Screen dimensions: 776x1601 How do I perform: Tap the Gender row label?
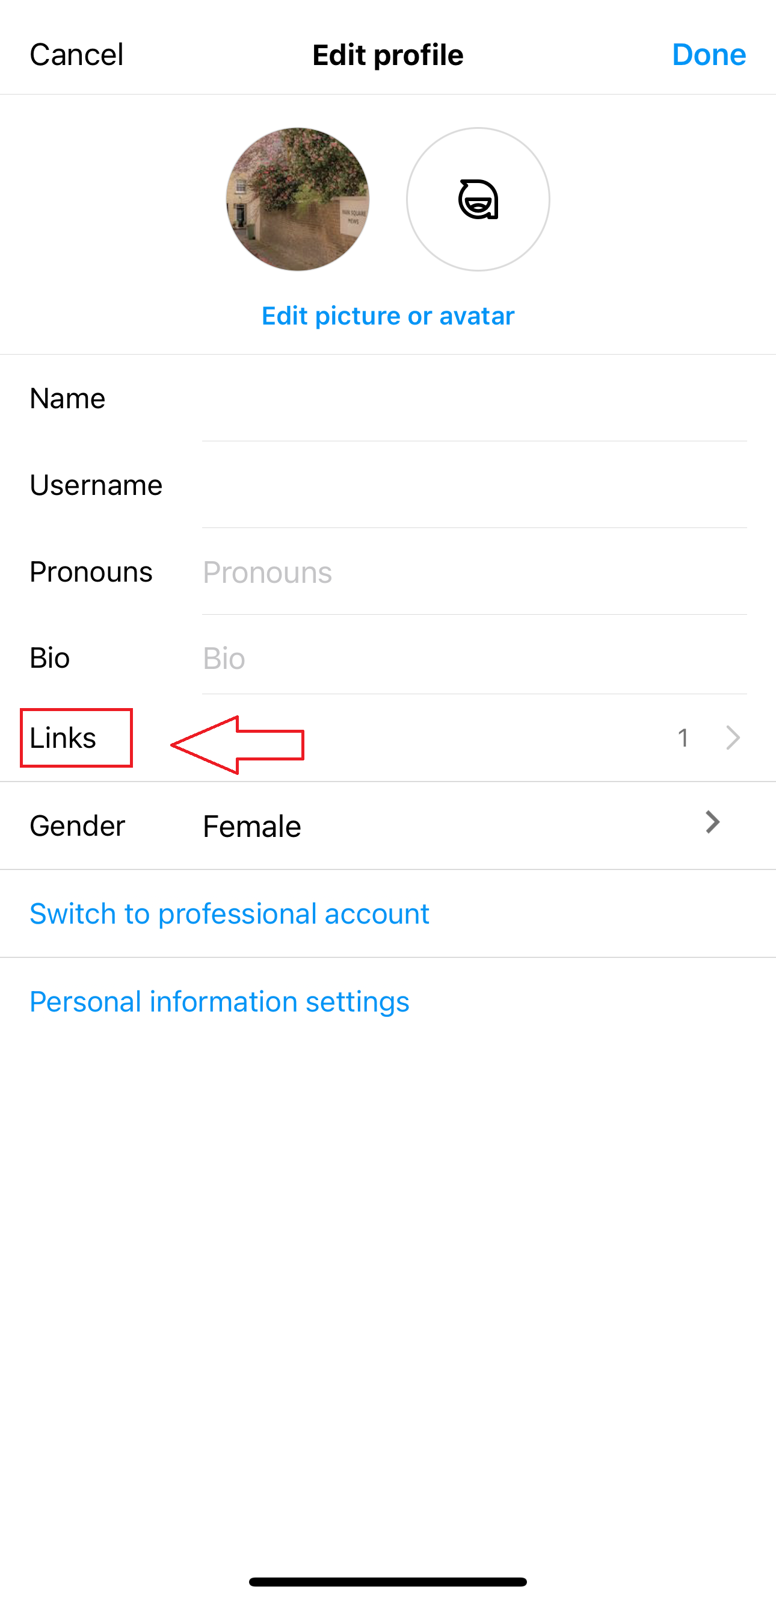[78, 826]
